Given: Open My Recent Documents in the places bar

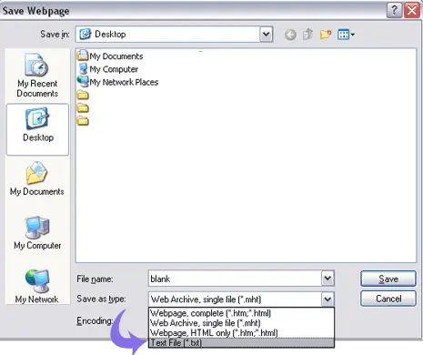Looking at the screenshot, I should (37, 76).
